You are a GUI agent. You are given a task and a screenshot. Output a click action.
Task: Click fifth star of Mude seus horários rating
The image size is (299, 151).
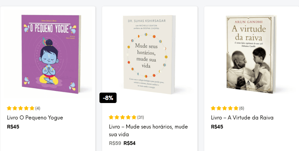pyautogui.click(x=134, y=117)
